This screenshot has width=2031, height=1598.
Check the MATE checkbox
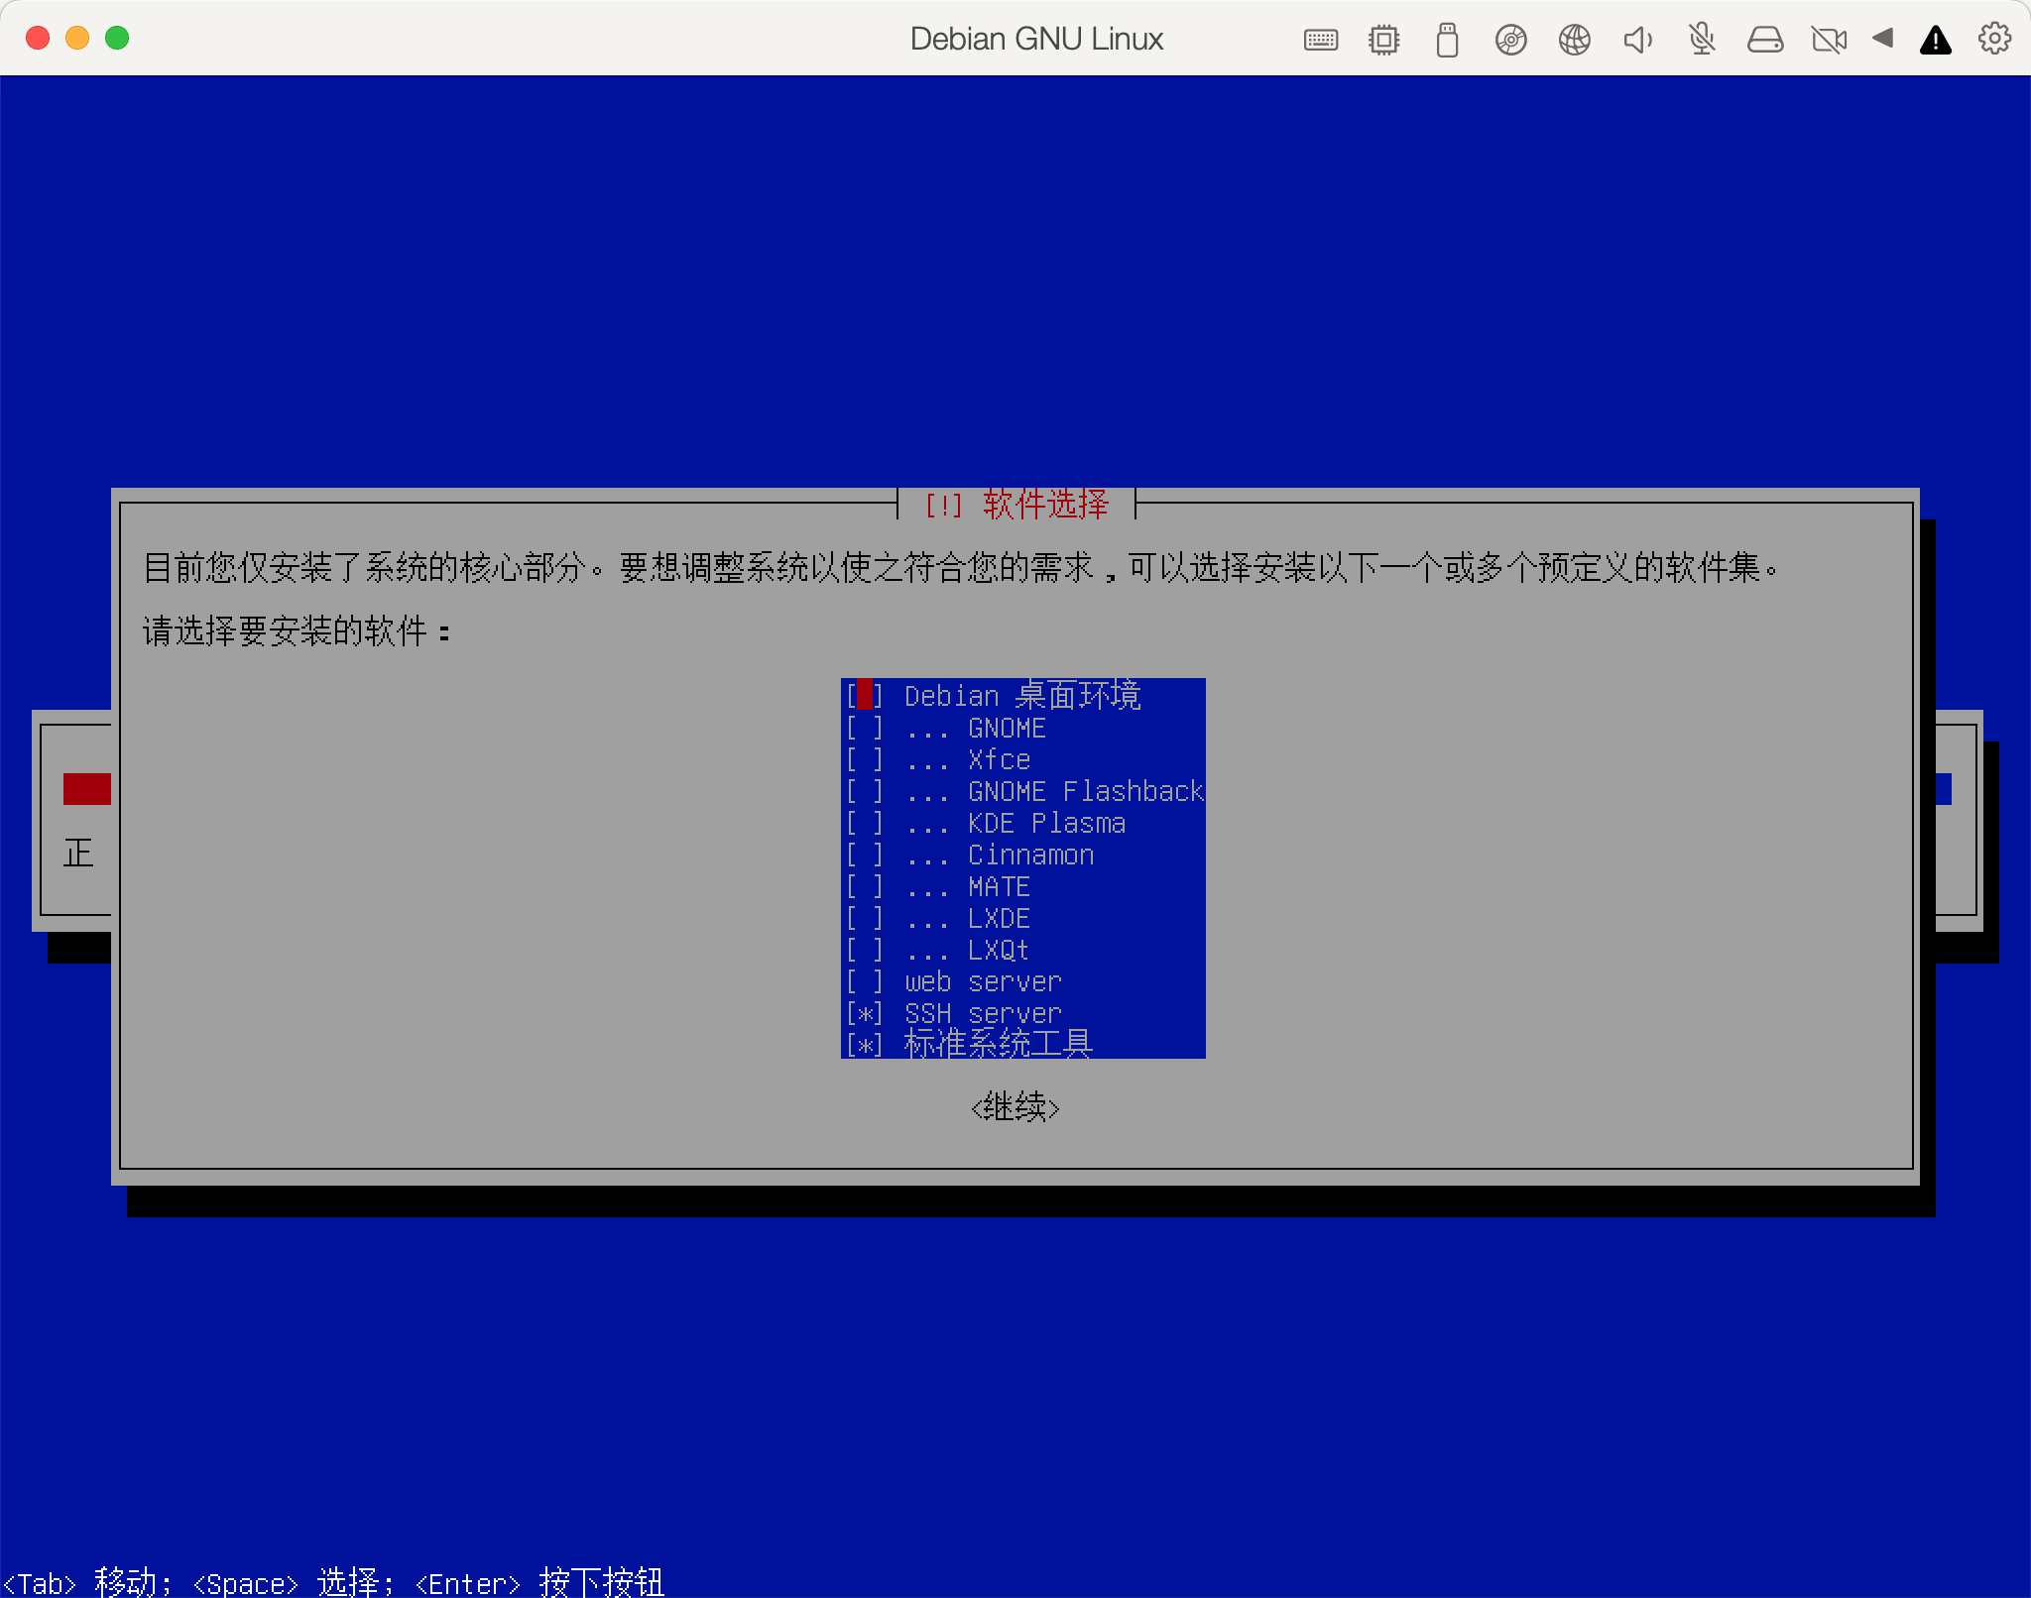point(865,886)
